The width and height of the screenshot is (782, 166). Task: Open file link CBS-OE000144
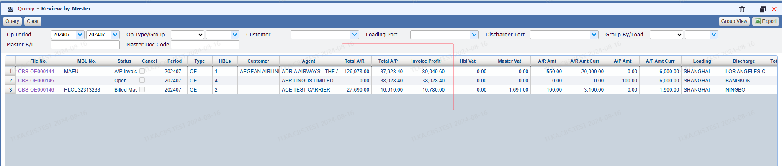click(36, 72)
